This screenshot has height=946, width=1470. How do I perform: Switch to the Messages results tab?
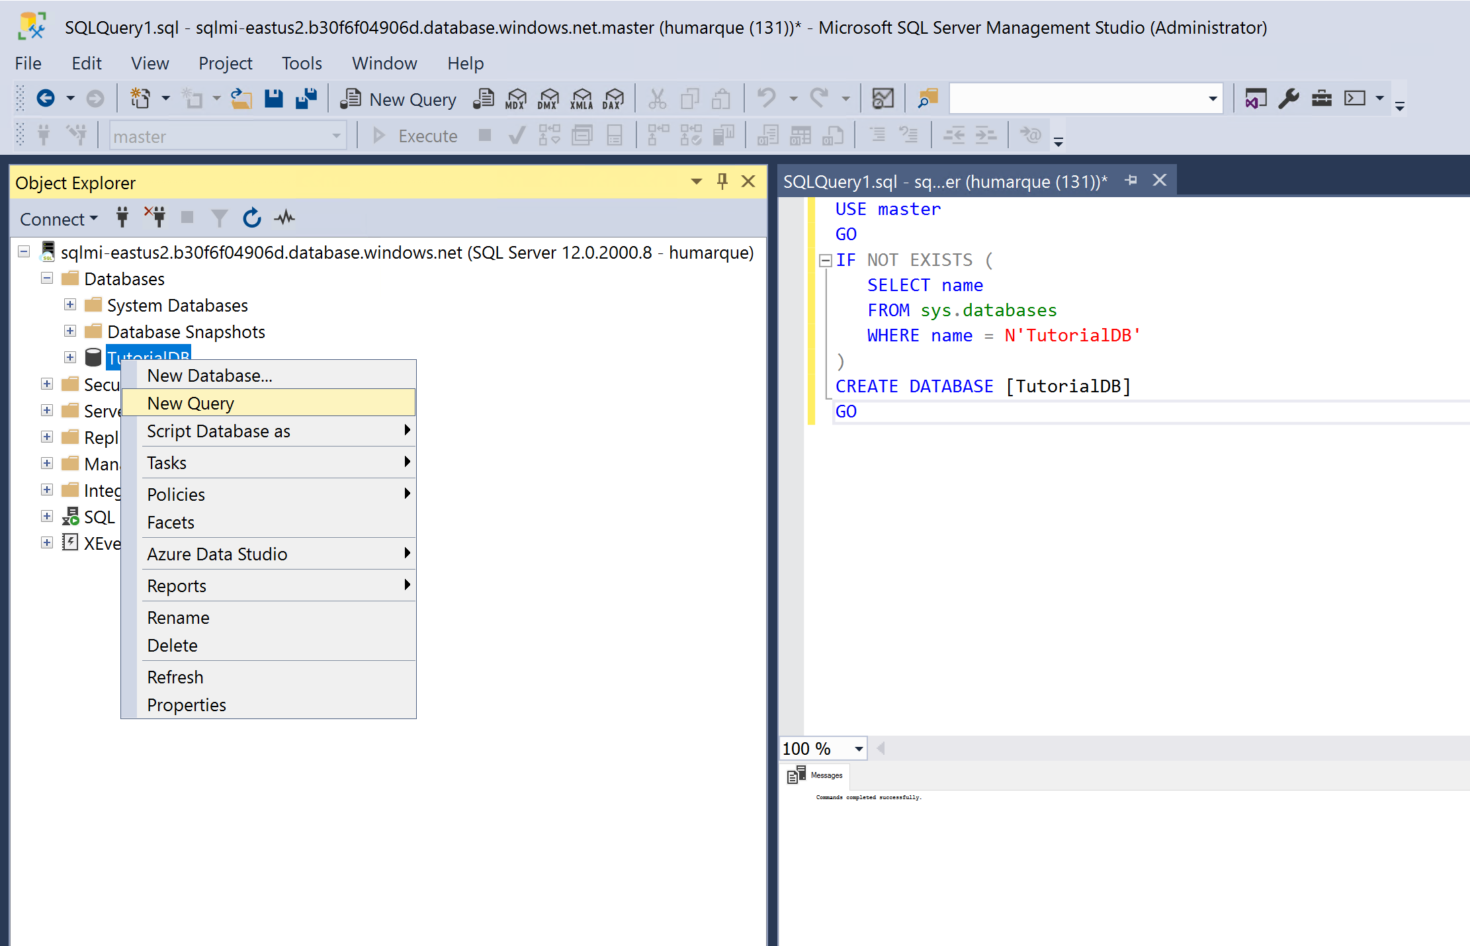(815, 775)
